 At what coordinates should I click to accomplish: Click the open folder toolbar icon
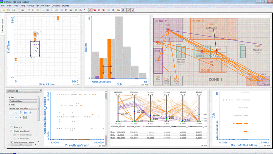[x=3, y=10]
